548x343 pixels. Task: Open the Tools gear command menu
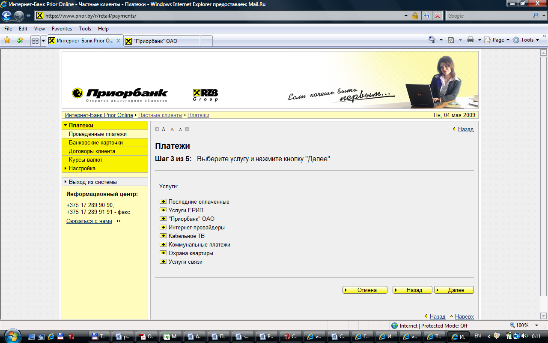526,40
